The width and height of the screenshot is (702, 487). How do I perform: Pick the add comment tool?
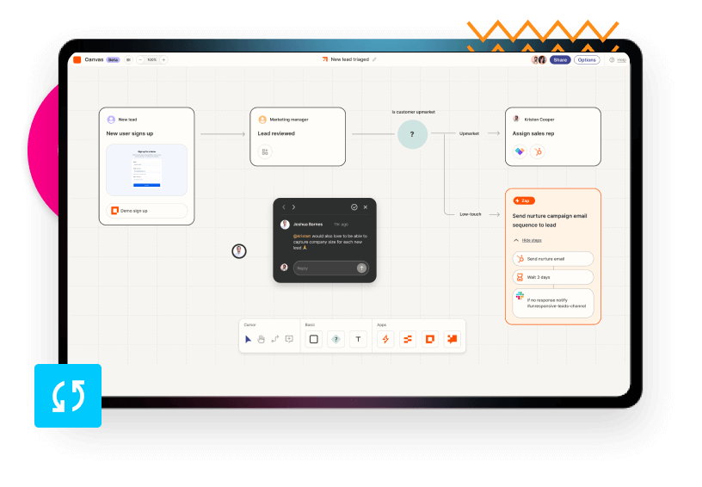289,339
